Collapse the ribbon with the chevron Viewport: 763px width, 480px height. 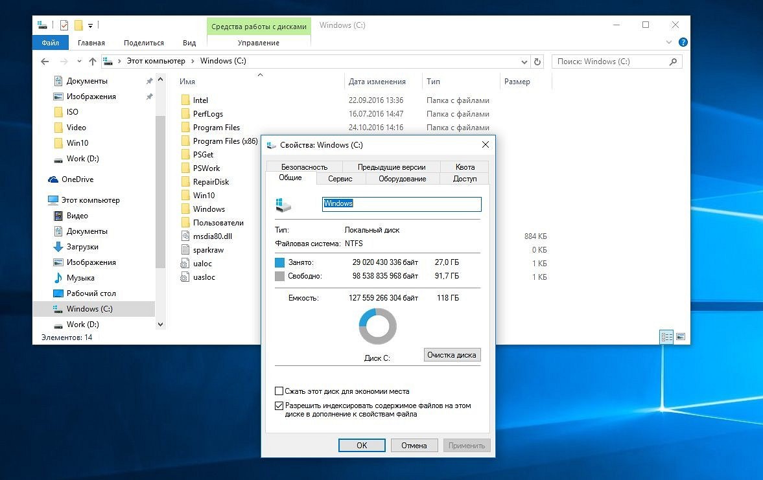point(668,42)
